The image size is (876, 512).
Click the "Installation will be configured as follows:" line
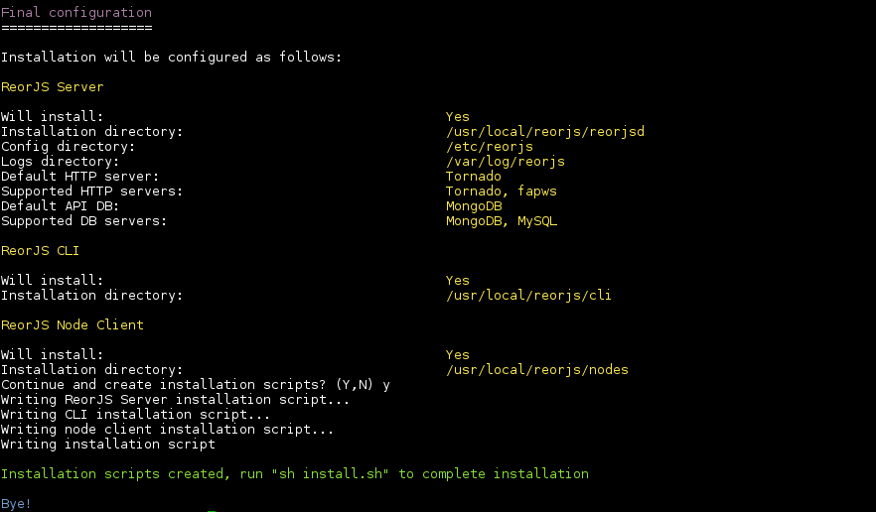click(172, 58)
